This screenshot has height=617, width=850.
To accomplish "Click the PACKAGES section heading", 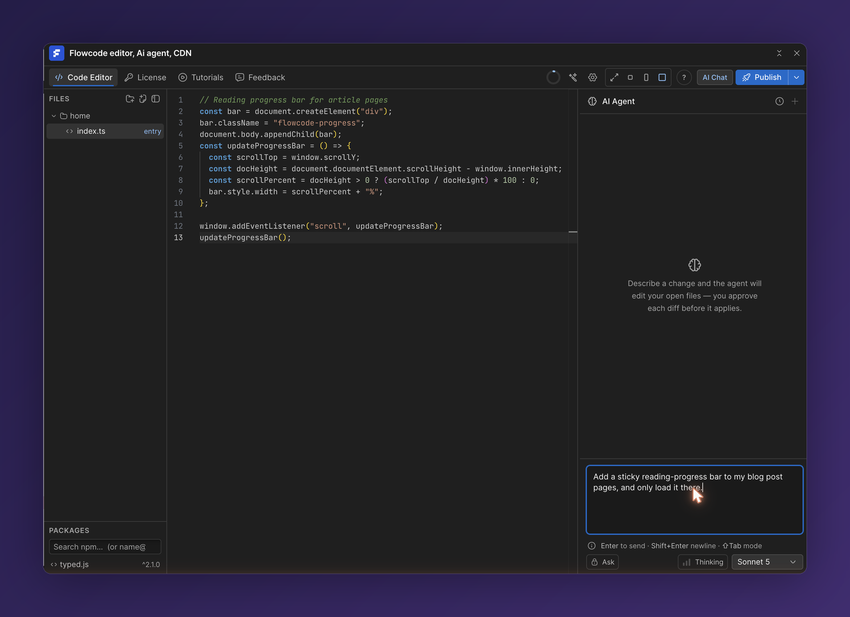I will tap(69, 531).
